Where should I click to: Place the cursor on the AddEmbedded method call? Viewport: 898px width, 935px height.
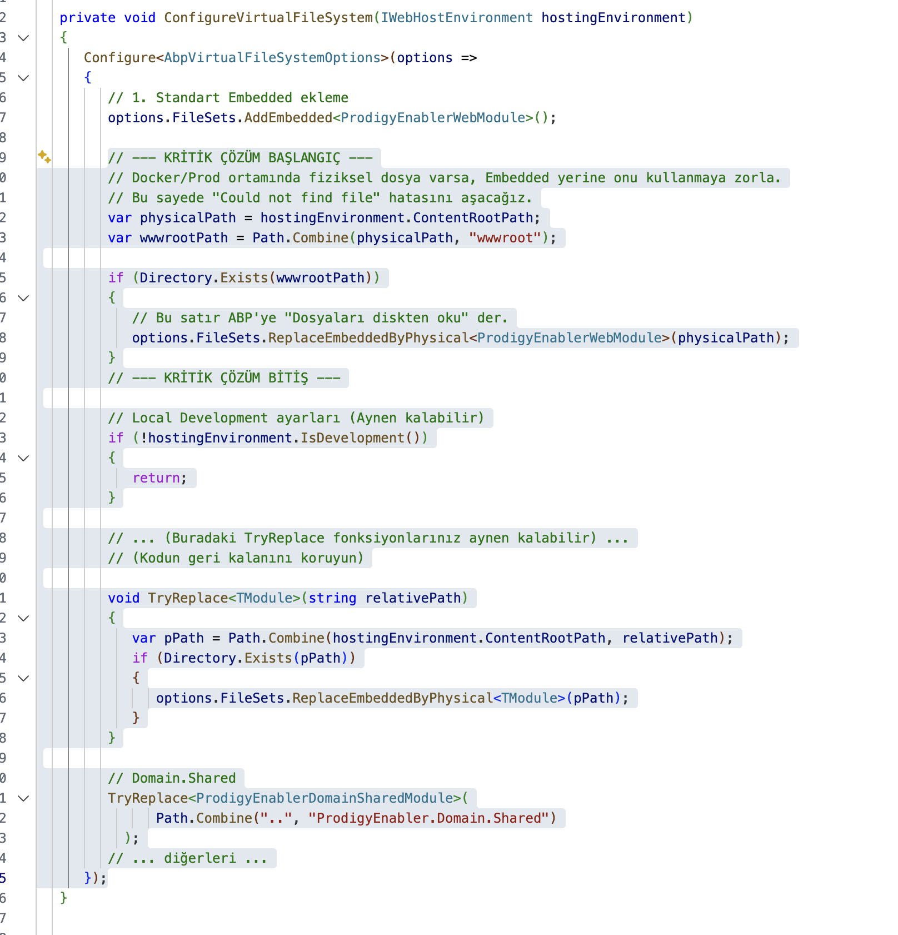coord(288,118)
